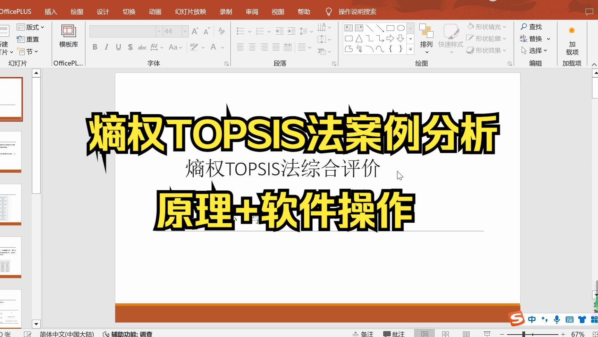Expand the font color A dropdown arrow
The height and width of the screenshot is (337, 598).
222,47
